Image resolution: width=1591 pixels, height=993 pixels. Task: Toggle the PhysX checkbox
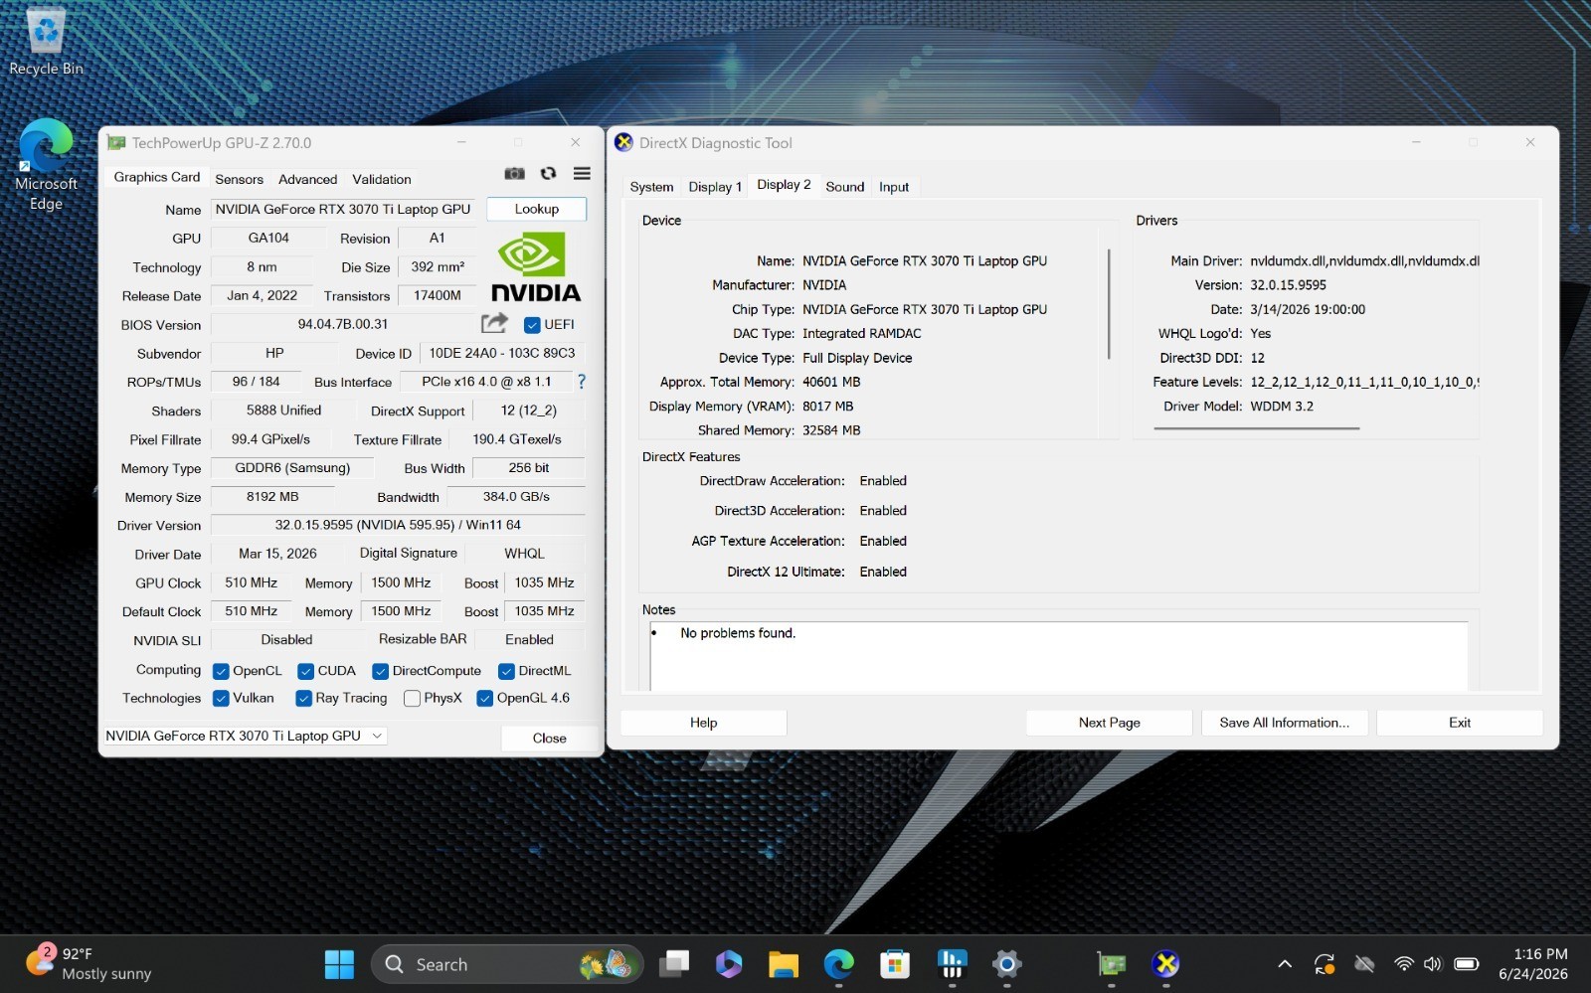(412, 699)
